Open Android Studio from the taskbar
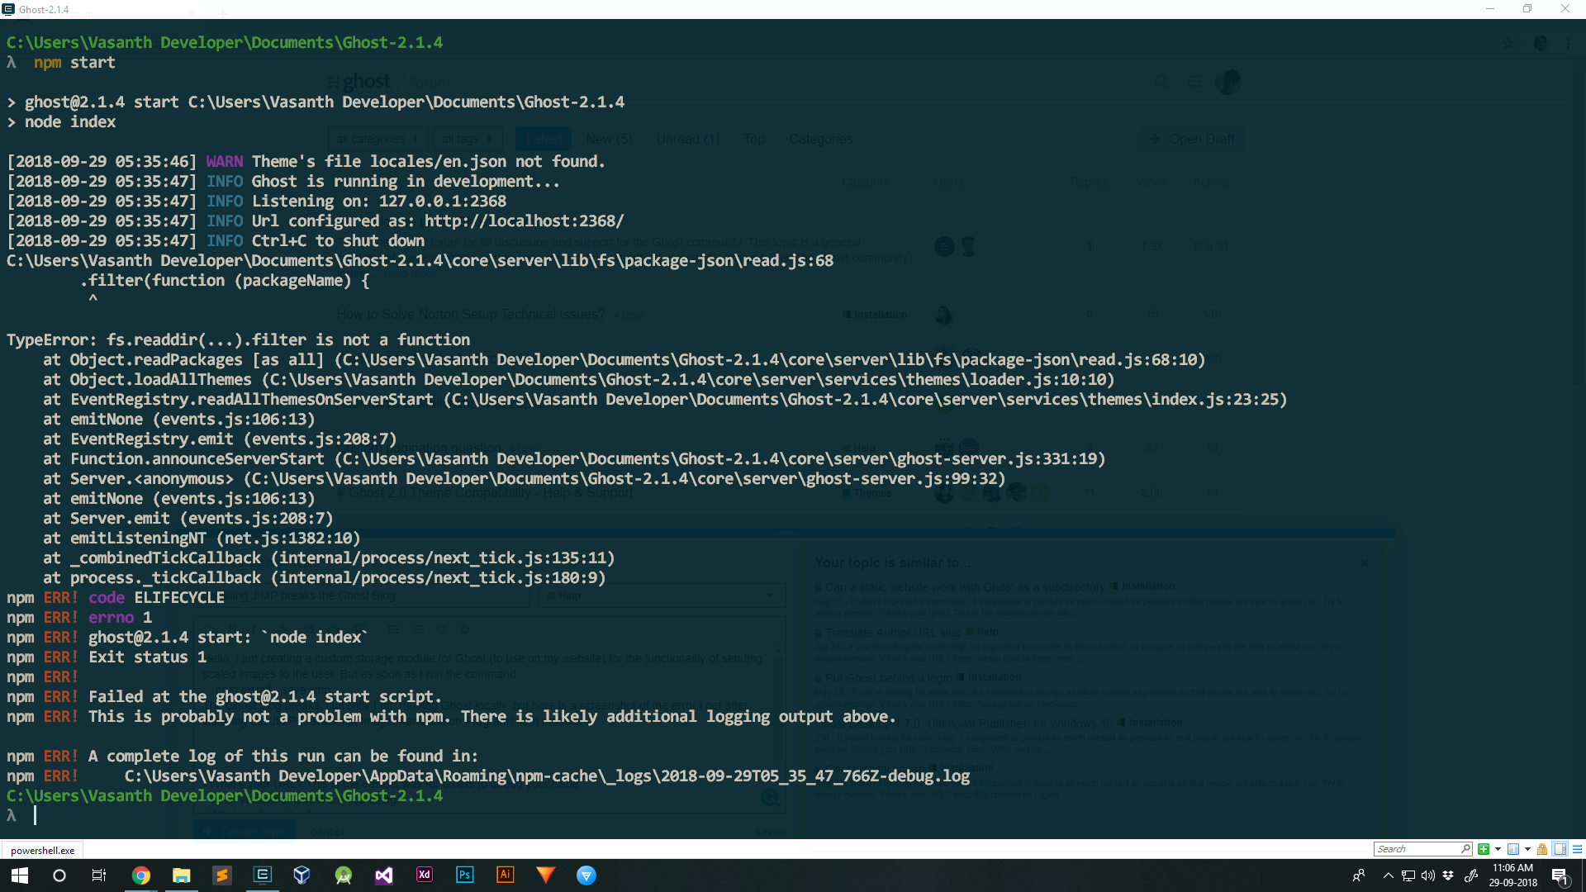Viewport: 1586px width, 892px height. (x=344, y=875)
